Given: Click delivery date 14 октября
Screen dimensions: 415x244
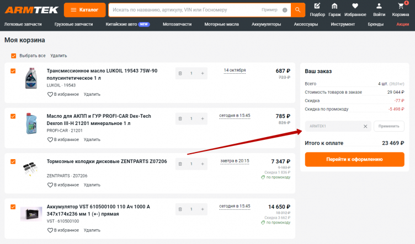Looking at the screenshot, I should click(235, 71).
